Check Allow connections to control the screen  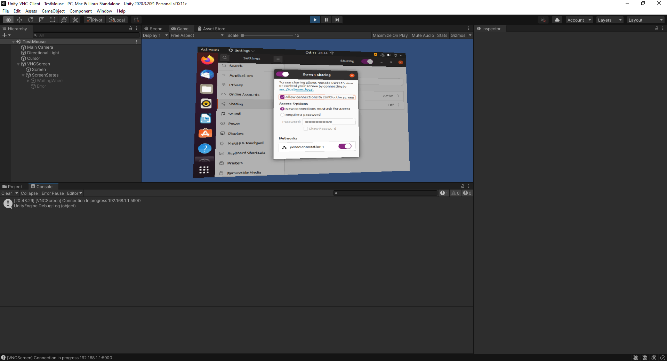[282, 97]
